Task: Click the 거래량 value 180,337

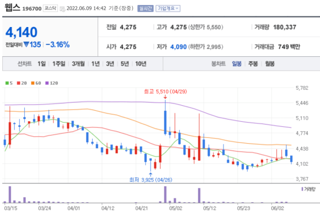Action: tap(285, 27)
